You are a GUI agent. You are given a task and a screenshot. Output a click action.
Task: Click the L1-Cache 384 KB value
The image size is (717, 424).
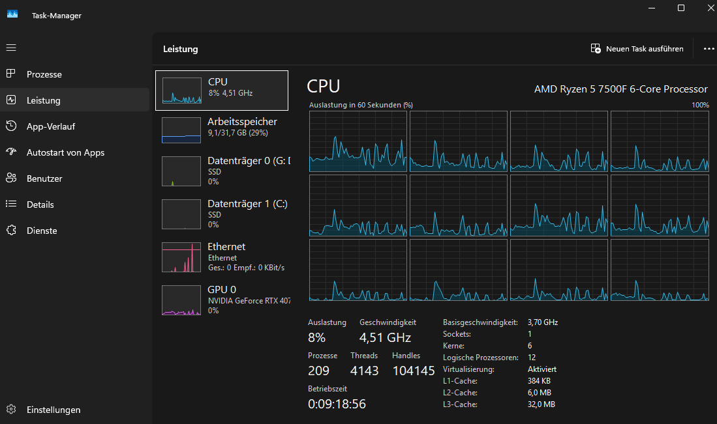click(x=539, y=380)
